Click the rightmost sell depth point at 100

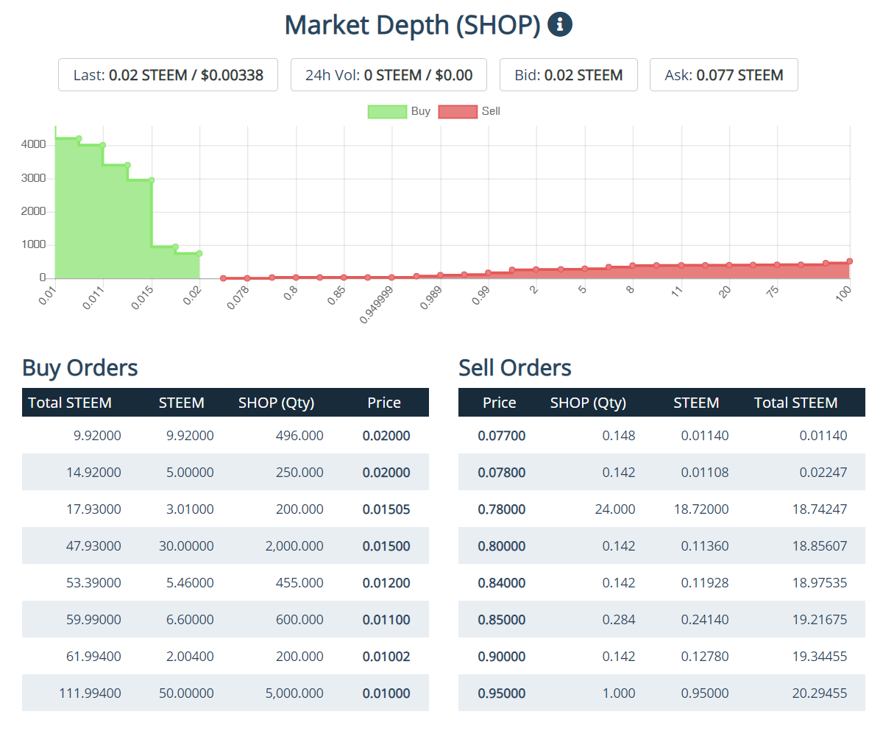tap(849, 261)
